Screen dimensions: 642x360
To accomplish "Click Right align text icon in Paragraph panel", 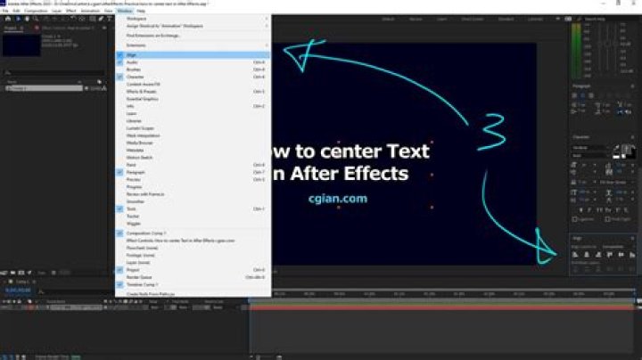I will click(591, 95).
